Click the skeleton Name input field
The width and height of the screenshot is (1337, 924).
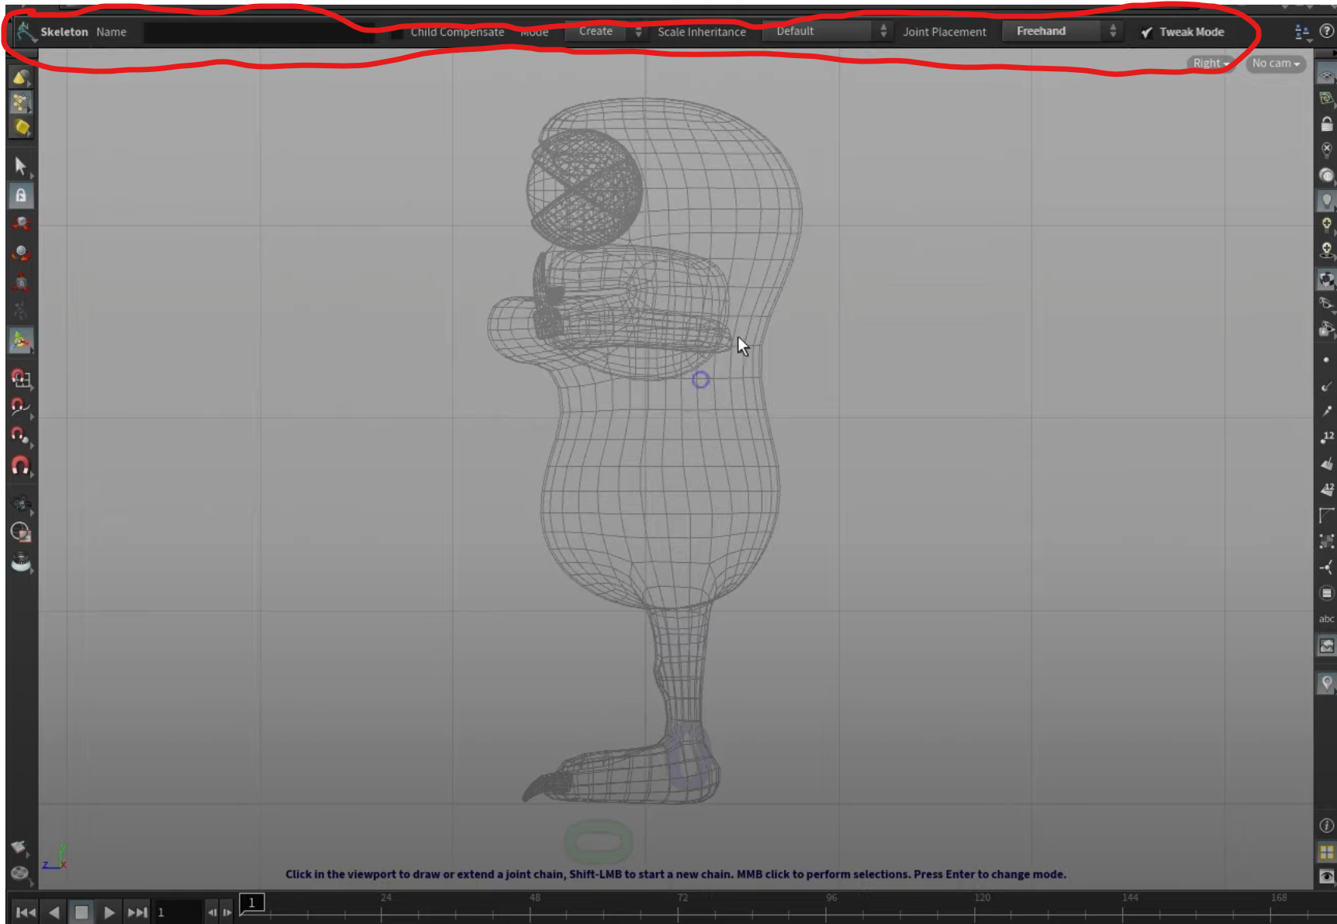click(x=260, y=32)
